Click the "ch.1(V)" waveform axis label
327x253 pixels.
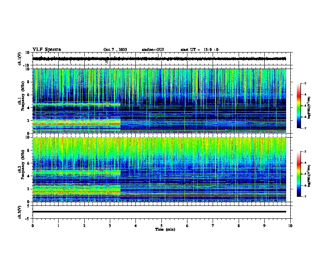point(20,59)
